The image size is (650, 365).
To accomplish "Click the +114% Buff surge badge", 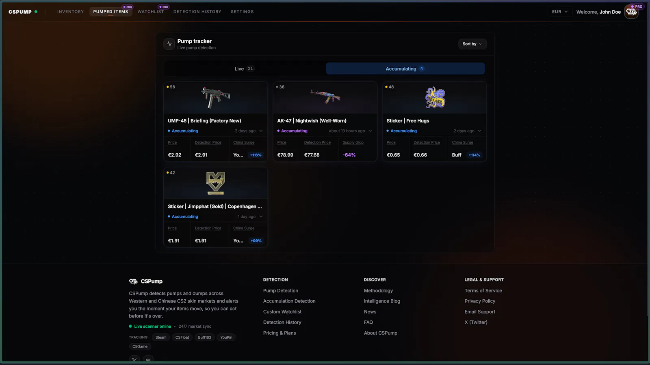I will 474,155.
